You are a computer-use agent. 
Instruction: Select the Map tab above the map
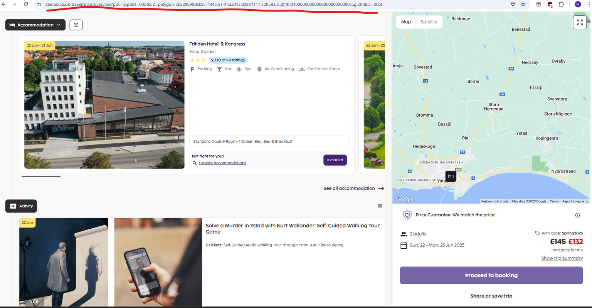[x=406, y=22]
